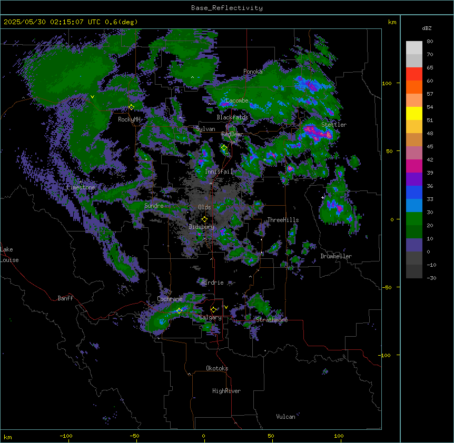The image size is (454, 443).
Task: Click the 50 tick on the horizontal axis
Action: pos(271,436)
